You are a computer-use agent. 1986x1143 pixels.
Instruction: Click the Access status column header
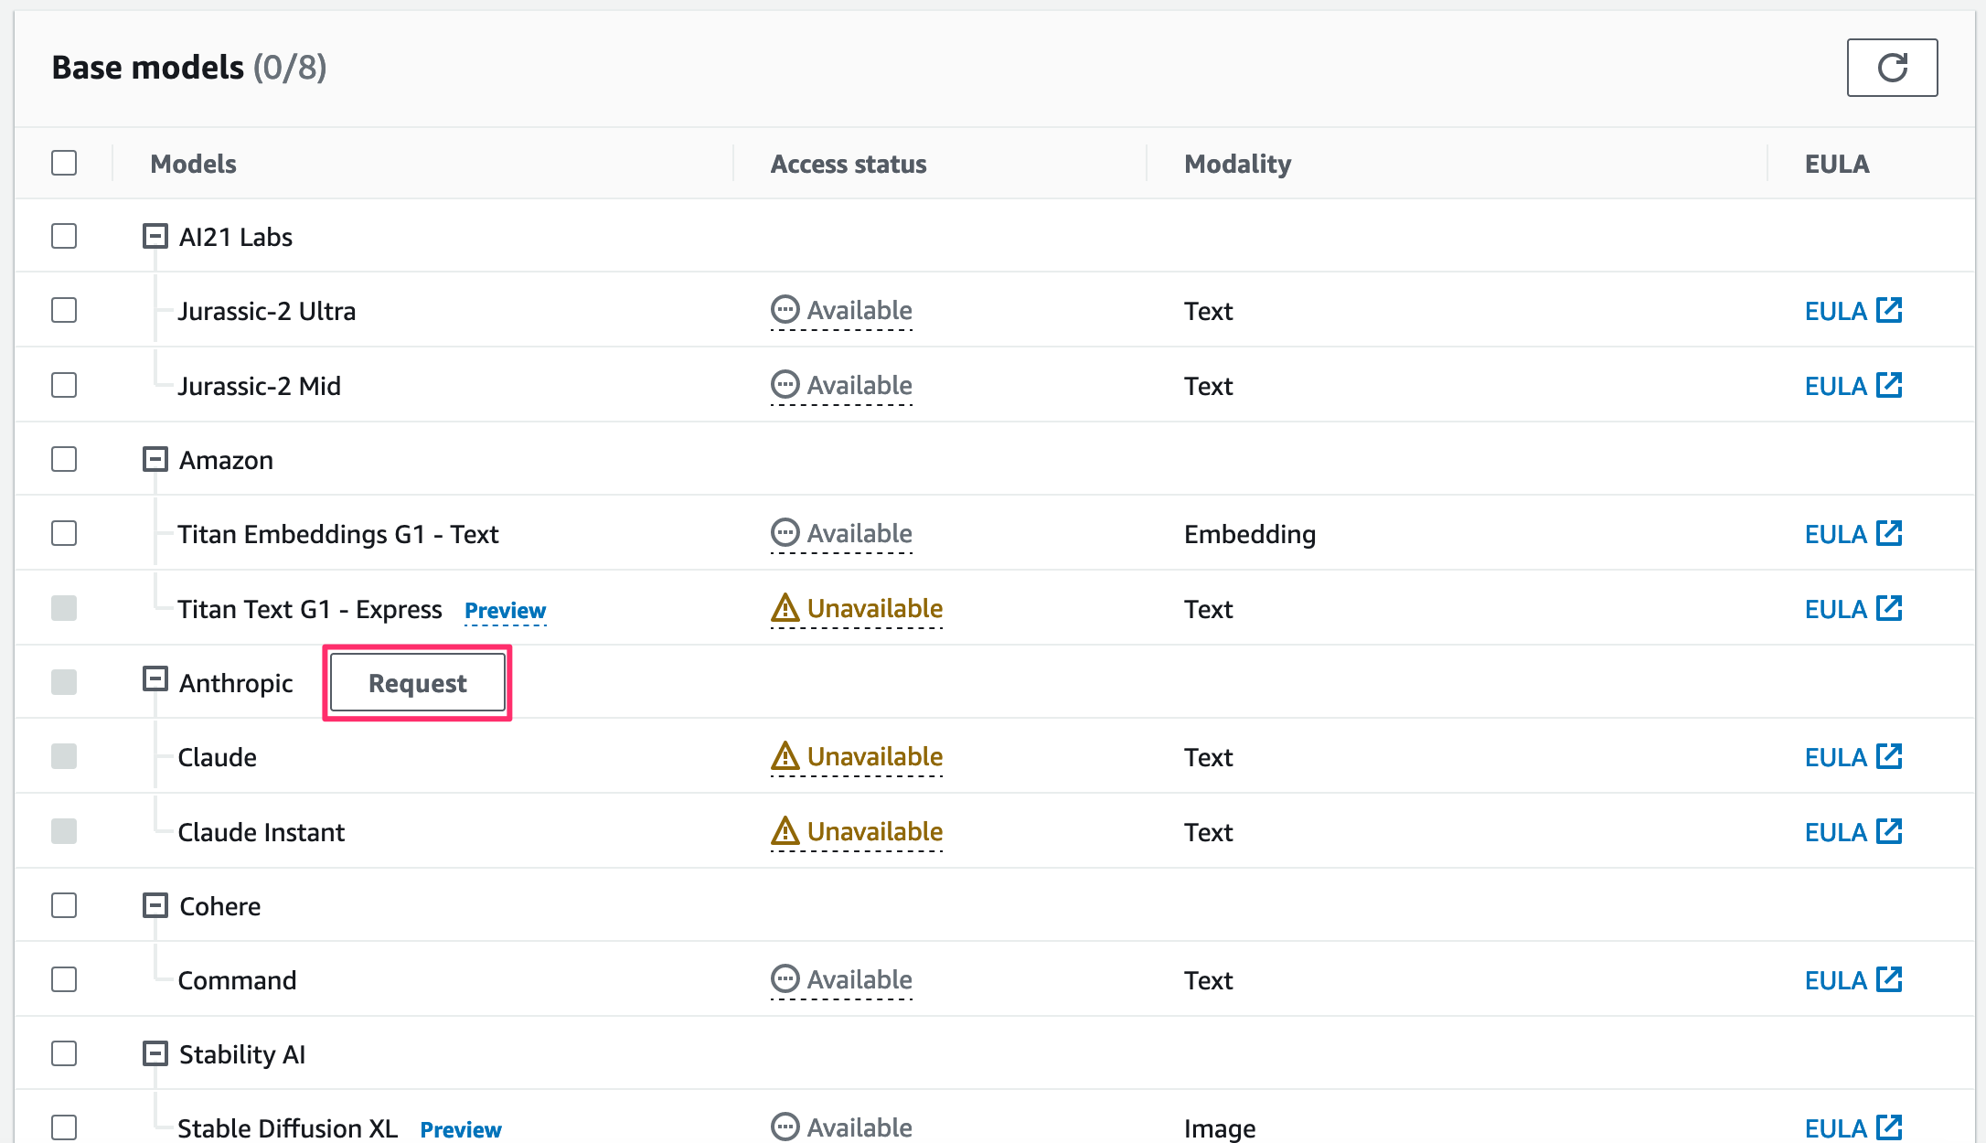[x=848, y=164]
